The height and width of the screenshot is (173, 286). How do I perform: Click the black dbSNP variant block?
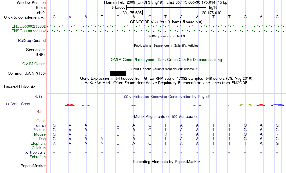coord(118,73)
